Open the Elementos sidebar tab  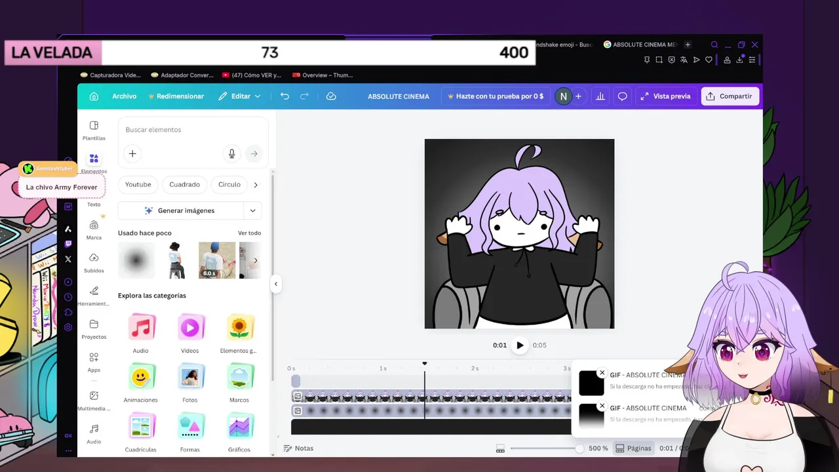coord(94,163)
